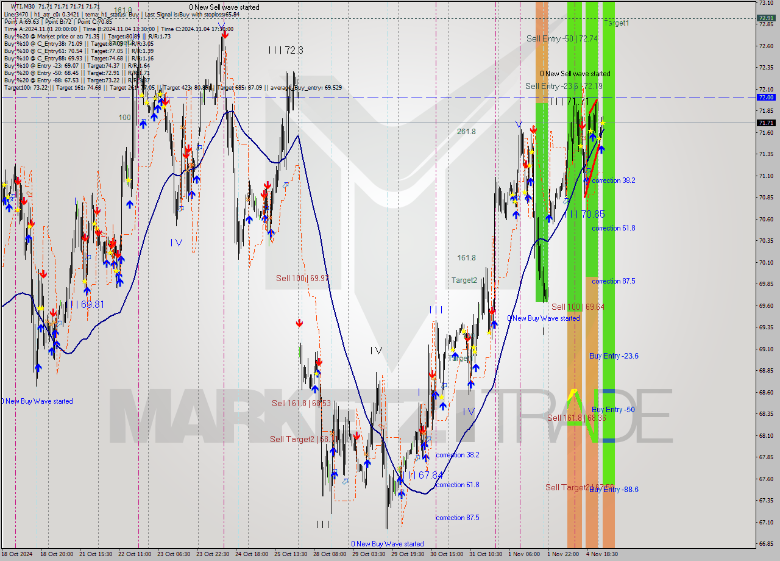Click the '261.8' Fibonacci level label
The image size is (780, 561).
[466, 132]
